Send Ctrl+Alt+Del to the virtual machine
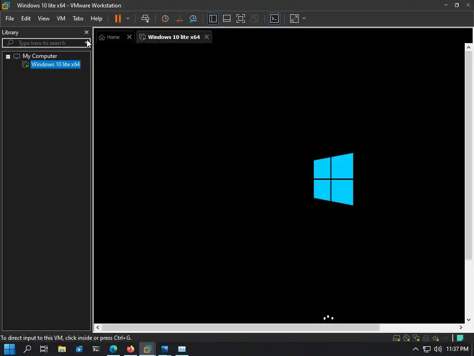This screenshot has height=356, width=474. click(x=145, y=19)
